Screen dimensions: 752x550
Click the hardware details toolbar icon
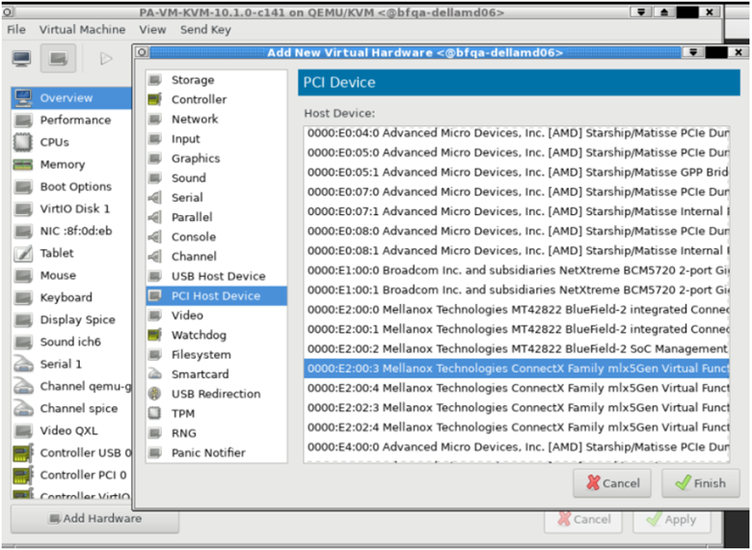click(x=59, y=59)
